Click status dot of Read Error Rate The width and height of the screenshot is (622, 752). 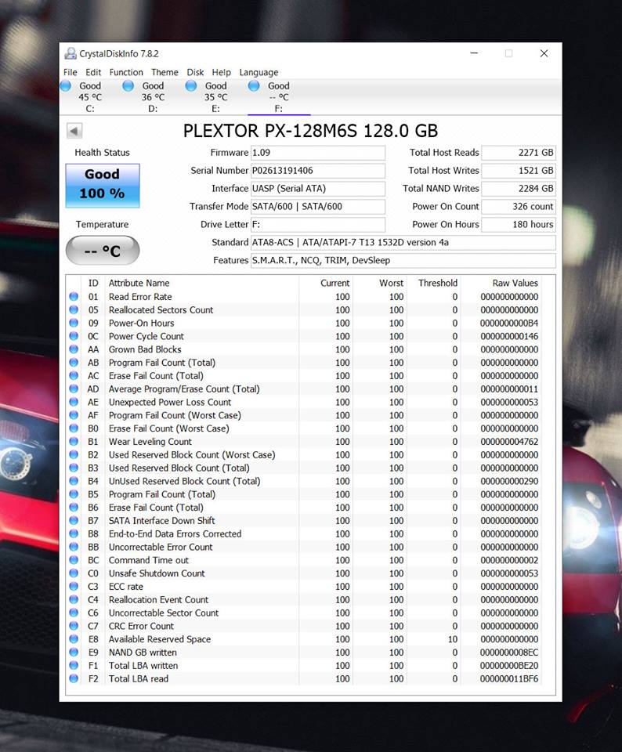coord(74,296)
